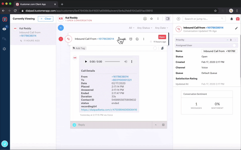Viewport: 241px width, 150px height.
Task: Click the 1 OPEN CONVERSATION label
Action: [x=78, y=20]
